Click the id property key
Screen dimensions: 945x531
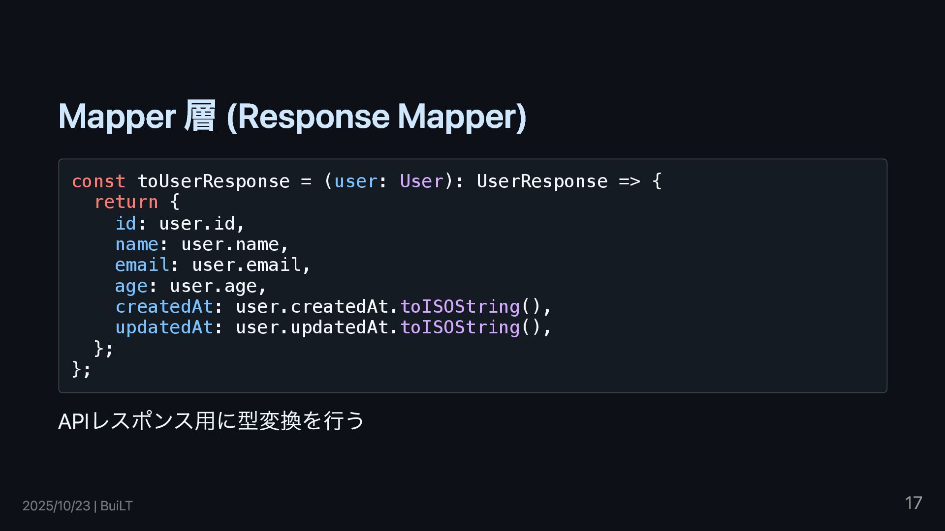click(x=126, y=224)
